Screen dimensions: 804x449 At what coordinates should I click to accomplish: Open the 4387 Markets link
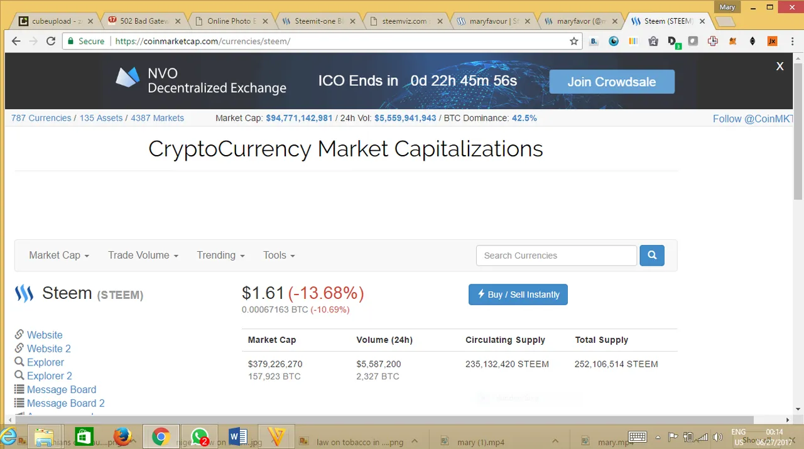click(158, 118)
